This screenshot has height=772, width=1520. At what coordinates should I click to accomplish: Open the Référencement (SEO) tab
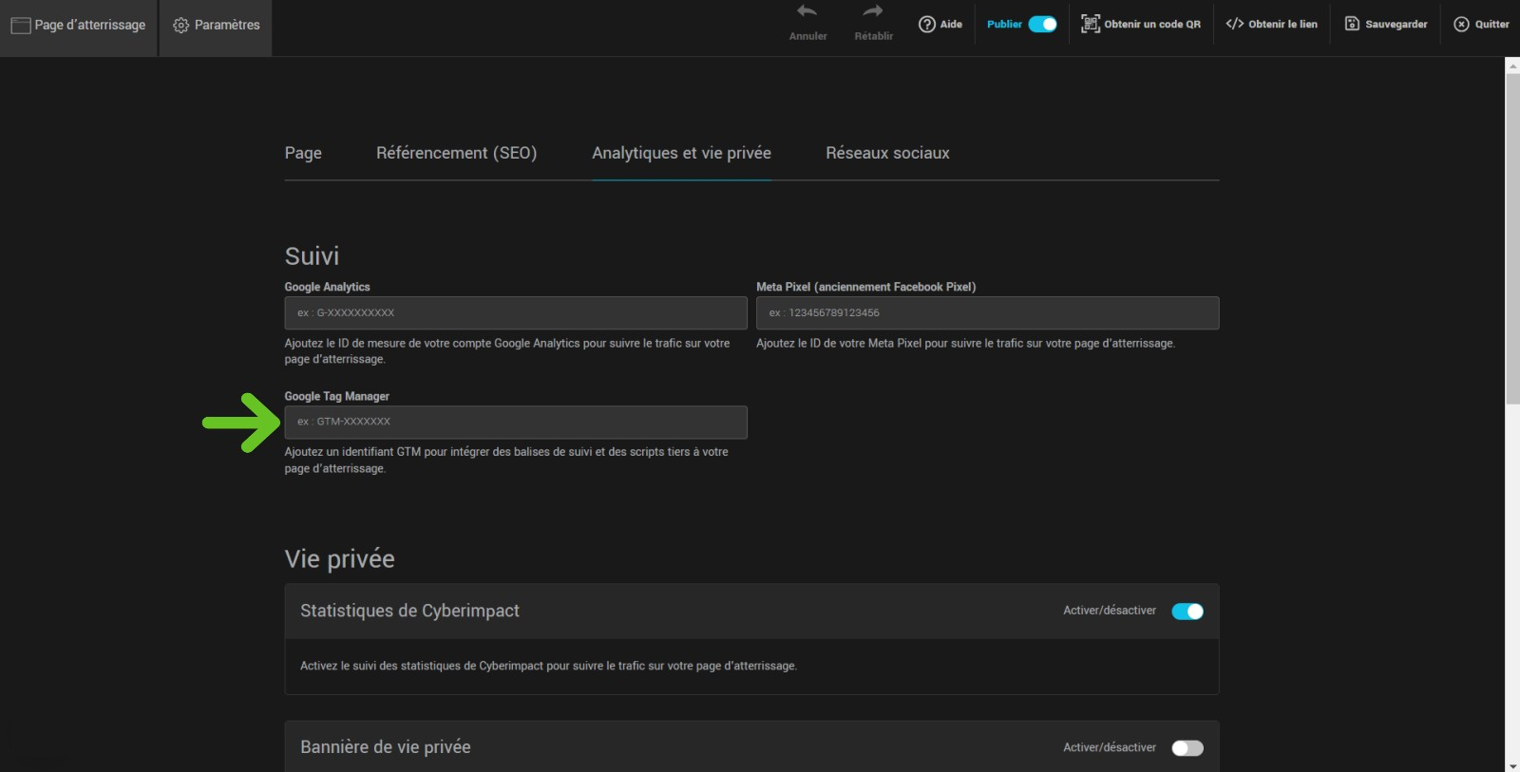click(x=456, y=153)
